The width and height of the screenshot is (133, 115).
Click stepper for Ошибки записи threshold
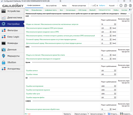pos(115,71)
